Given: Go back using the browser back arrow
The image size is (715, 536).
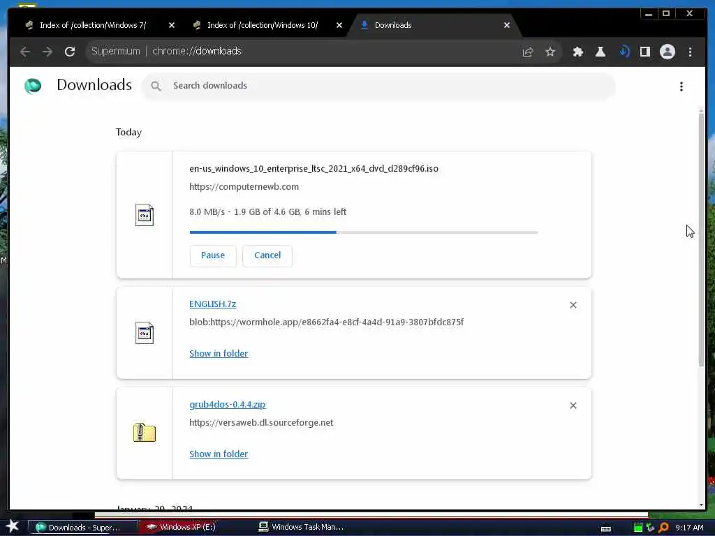Looking at the screenshot, I should pyautogui.click(x=25, y=52).
